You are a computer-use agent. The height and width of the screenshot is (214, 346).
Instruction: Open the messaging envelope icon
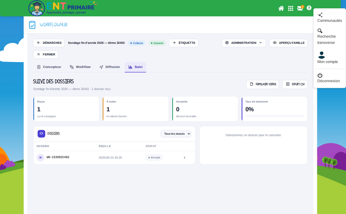[x=300, y=8]
